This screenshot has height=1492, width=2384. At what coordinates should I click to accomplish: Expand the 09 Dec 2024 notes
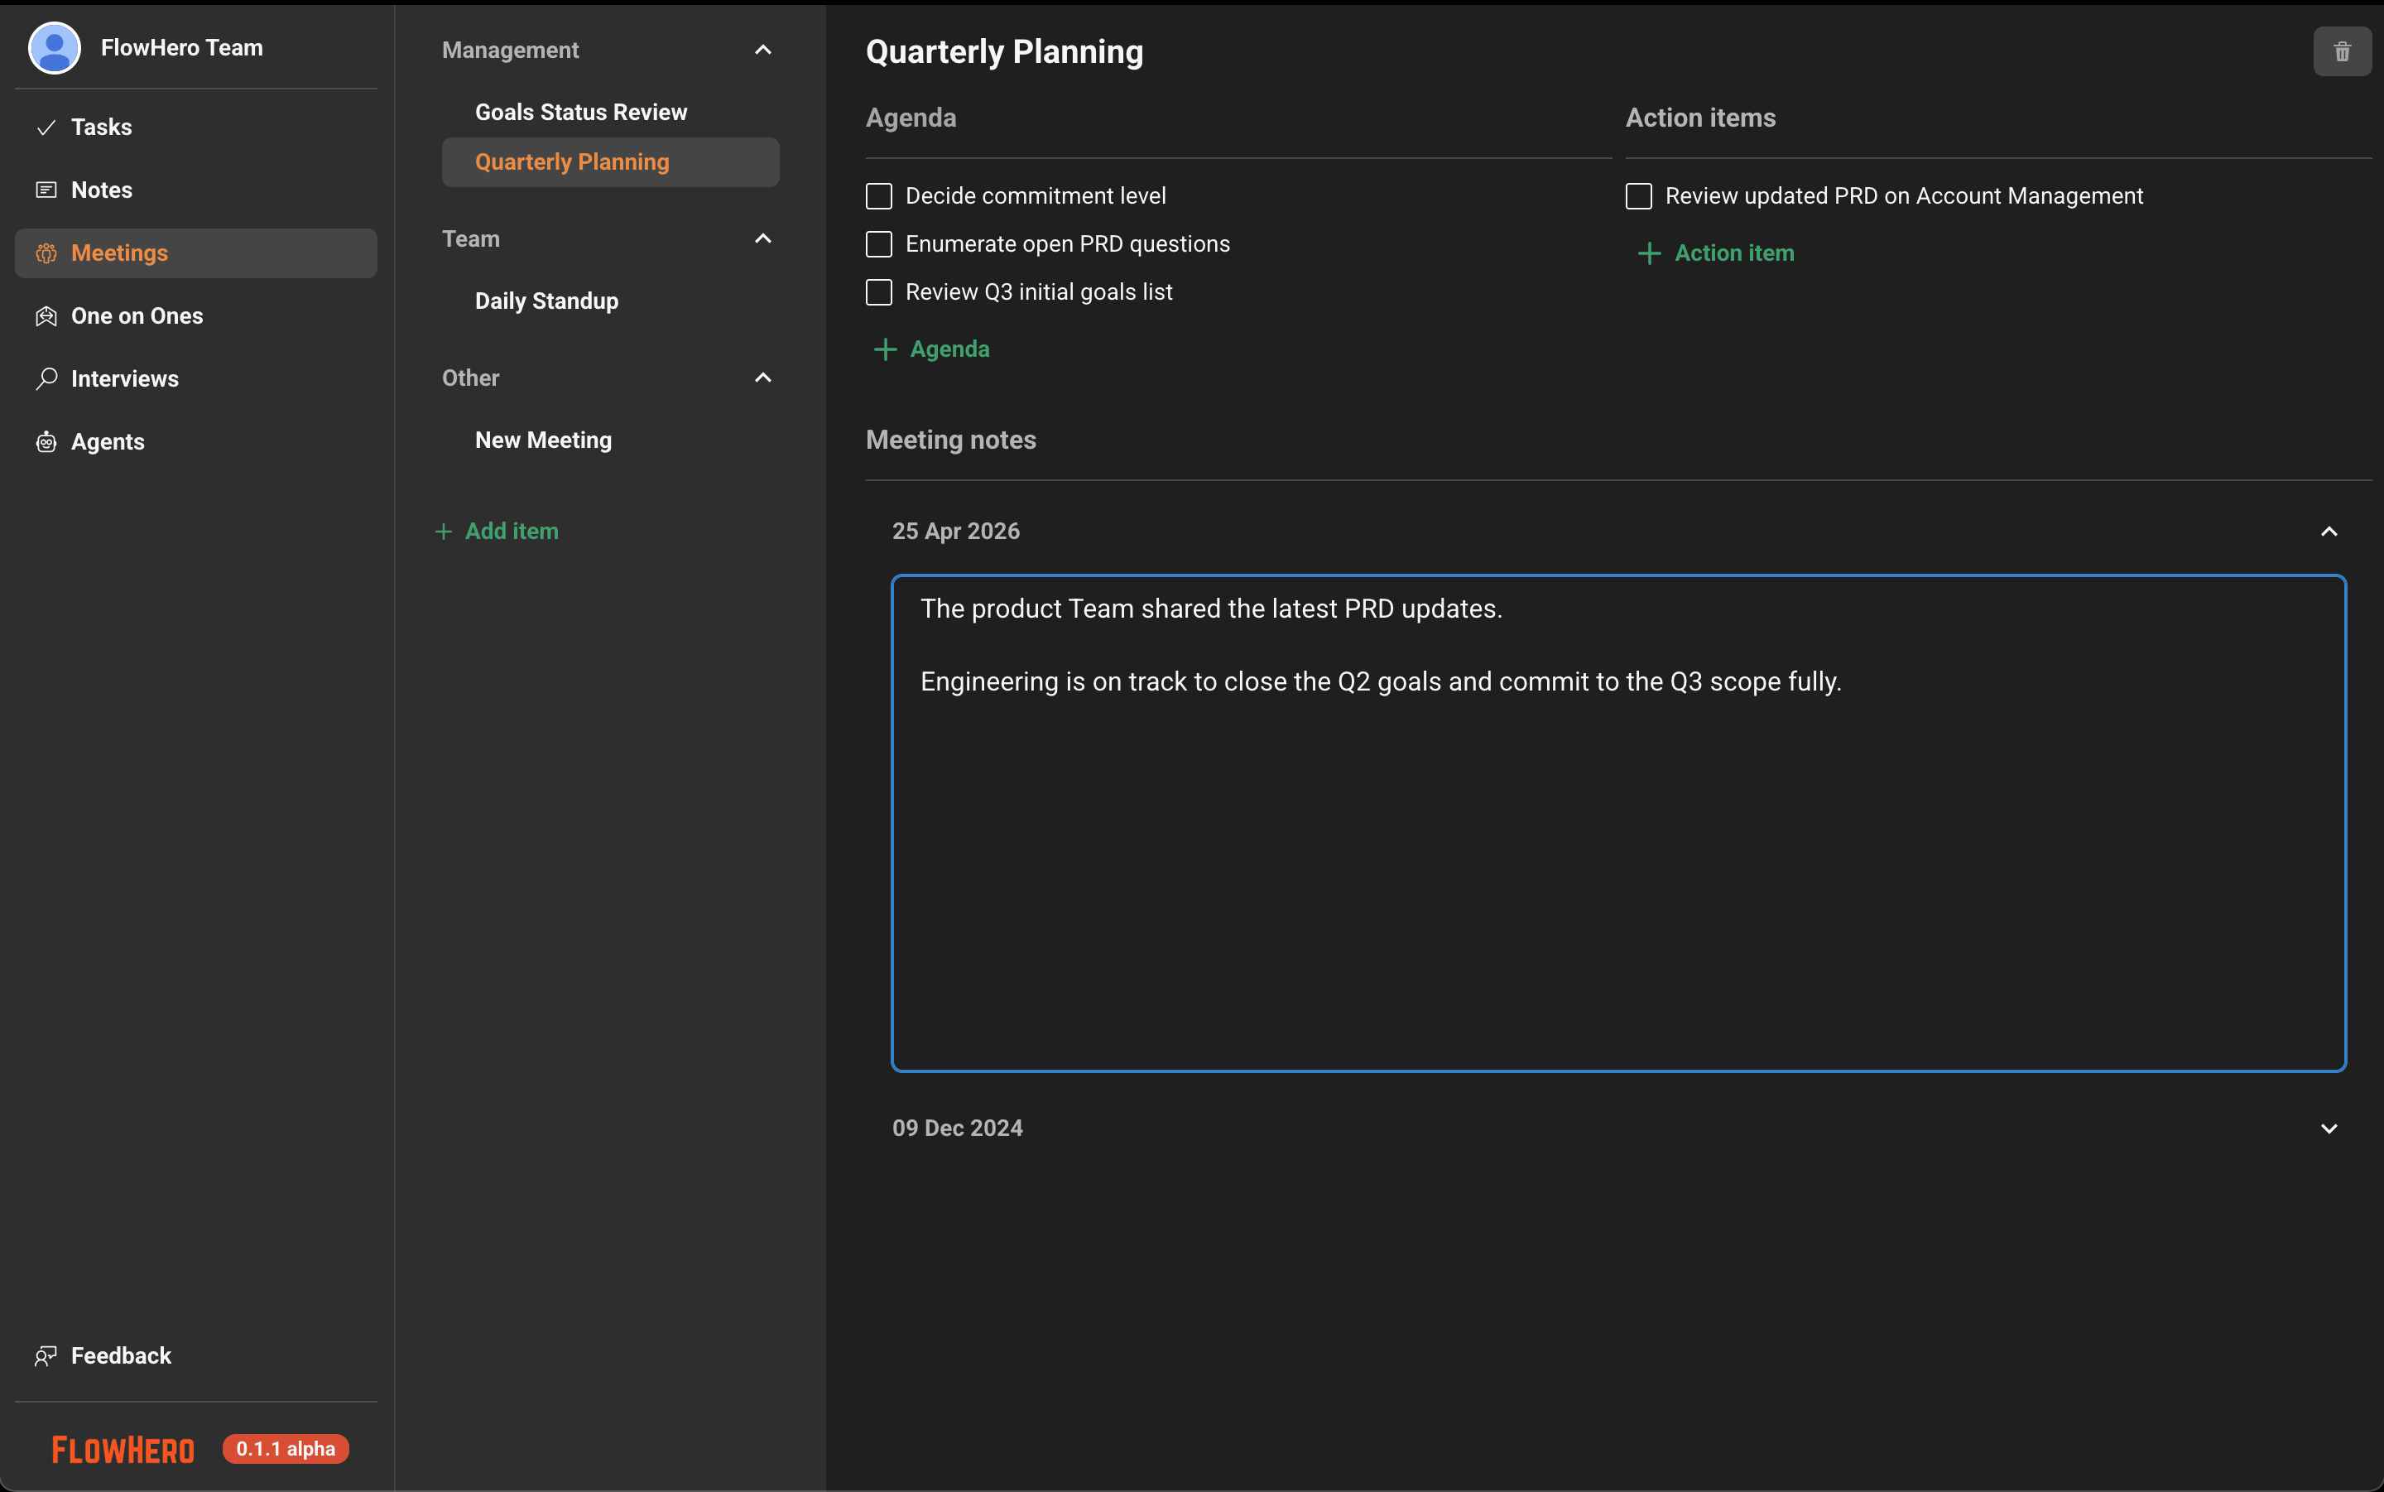coord(2328,1128)
